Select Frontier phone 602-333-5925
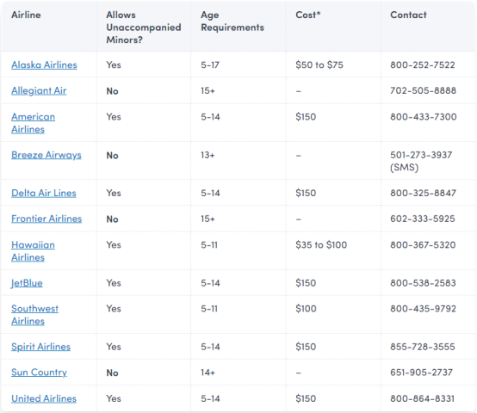This screenshot has height=413, width=477. [x=423, y=219]
